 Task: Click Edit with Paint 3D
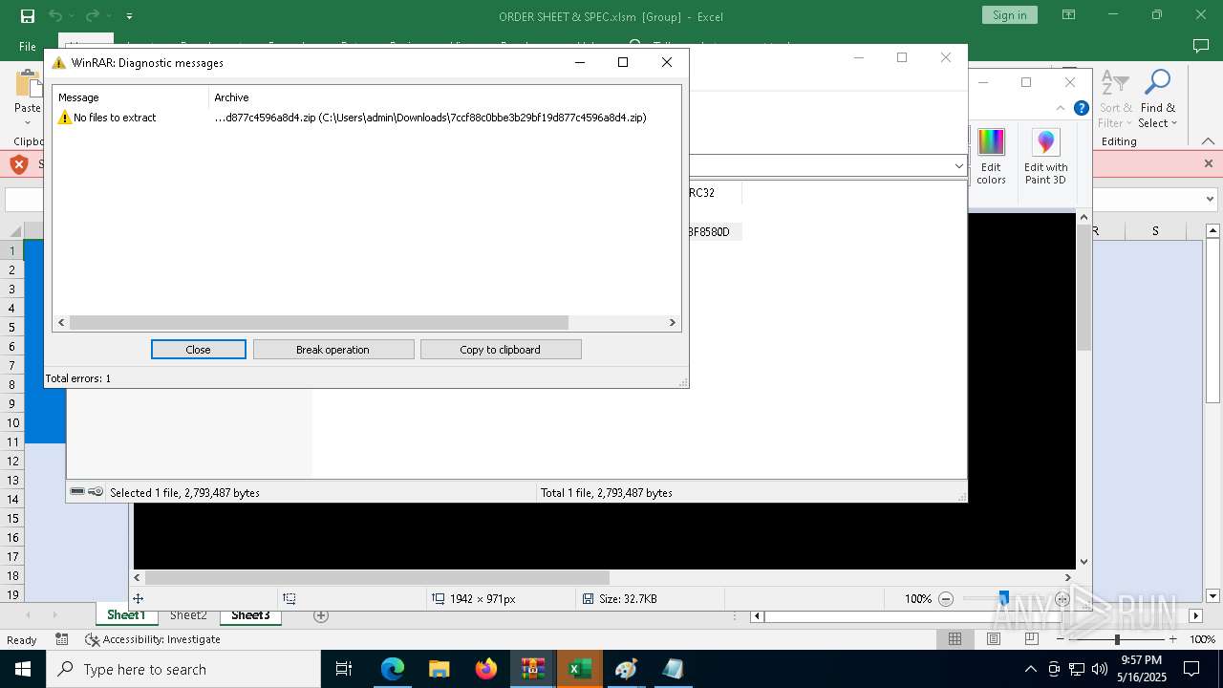click(1045, 157)
